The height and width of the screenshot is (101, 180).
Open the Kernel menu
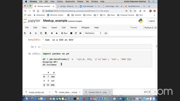point(73,27)
